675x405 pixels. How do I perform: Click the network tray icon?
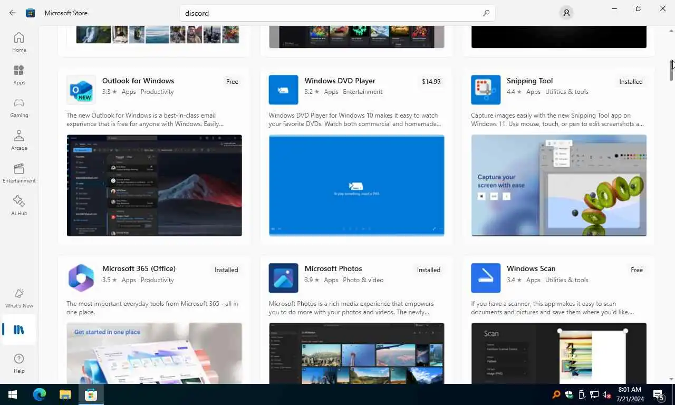[594, 394]
